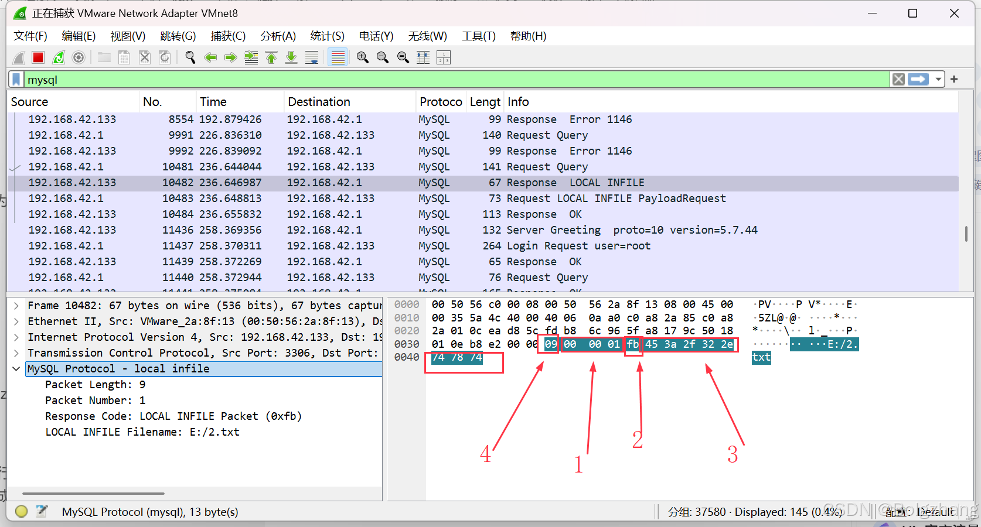
Task: Open the 跳转(G) menu
Action: 178,36
